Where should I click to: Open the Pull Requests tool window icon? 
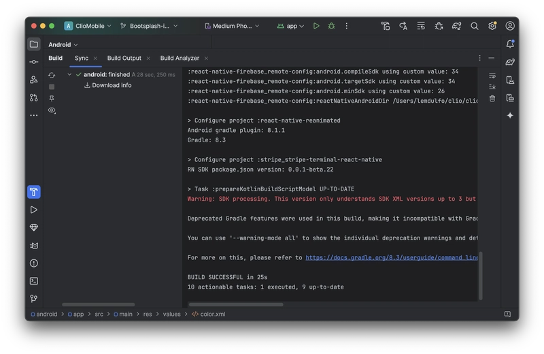(33, 97)
